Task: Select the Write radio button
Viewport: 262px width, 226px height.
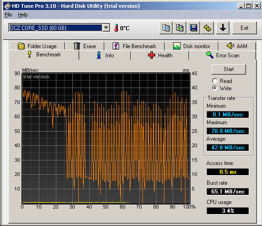Action: tap(215, 88)
